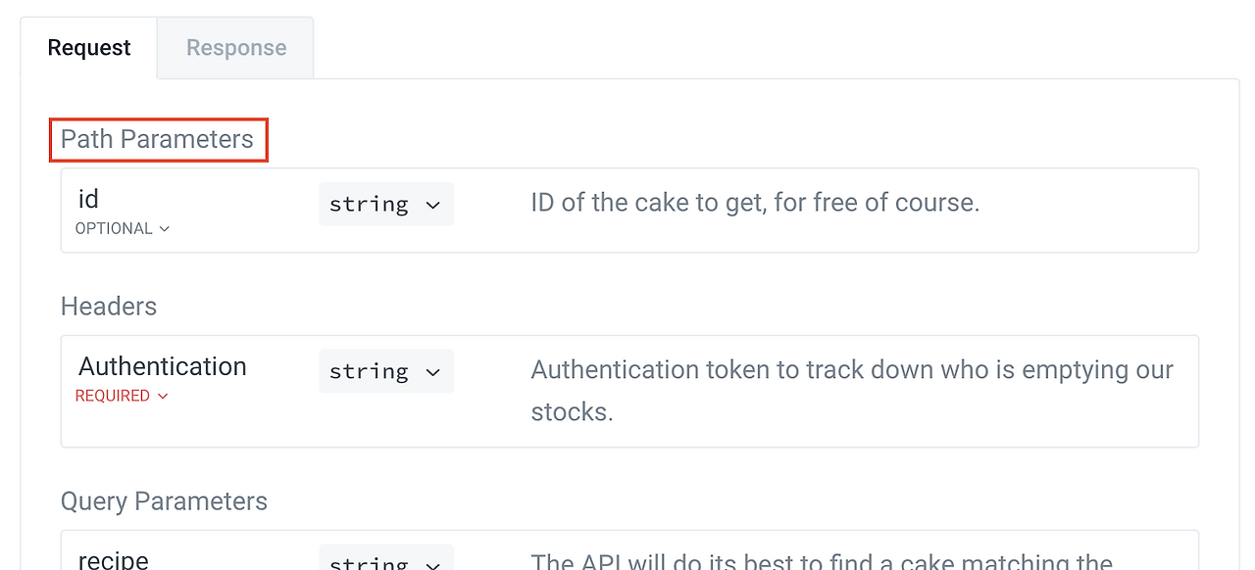Viewport: 1255px width, 570px height.
Task: Open the string type dropdown for id
Action: [385, 204]
